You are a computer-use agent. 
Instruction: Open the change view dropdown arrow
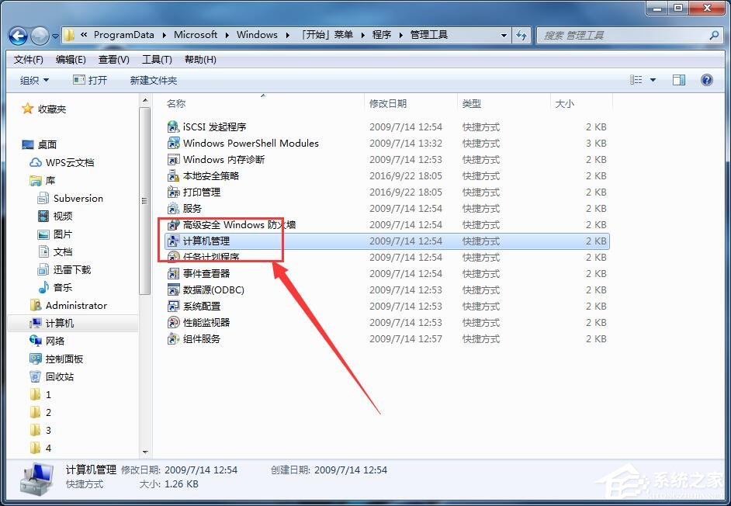click(x=653, y=79)
